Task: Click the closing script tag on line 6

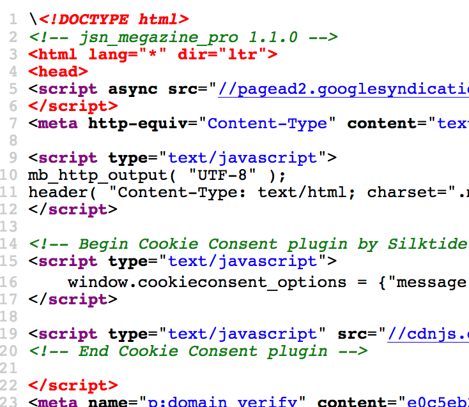Action: (x=73, y=107)
